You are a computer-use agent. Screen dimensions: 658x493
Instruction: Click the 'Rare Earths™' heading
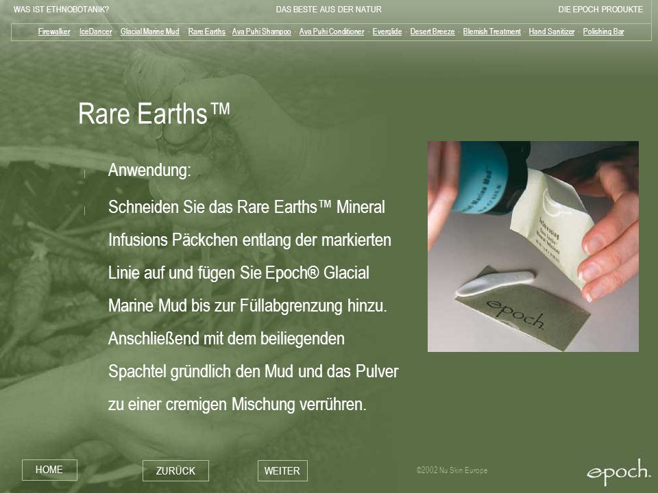[154, 113]
